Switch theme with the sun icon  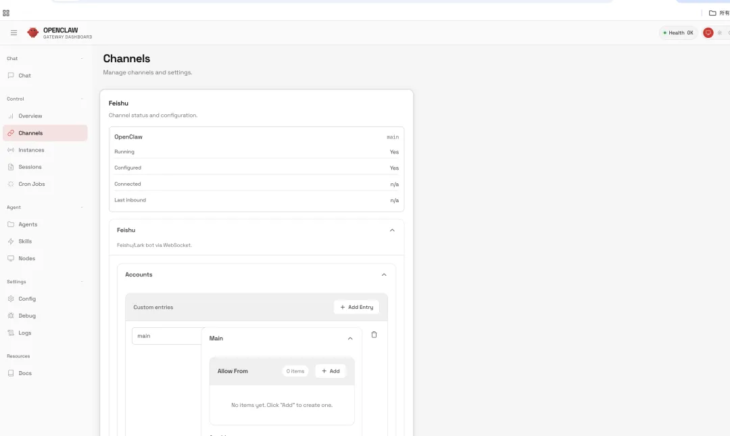point(720,32)
